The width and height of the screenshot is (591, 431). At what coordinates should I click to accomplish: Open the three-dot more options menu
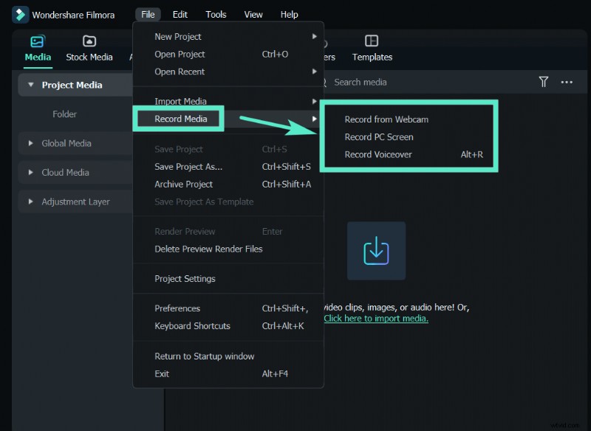[567, 82]
